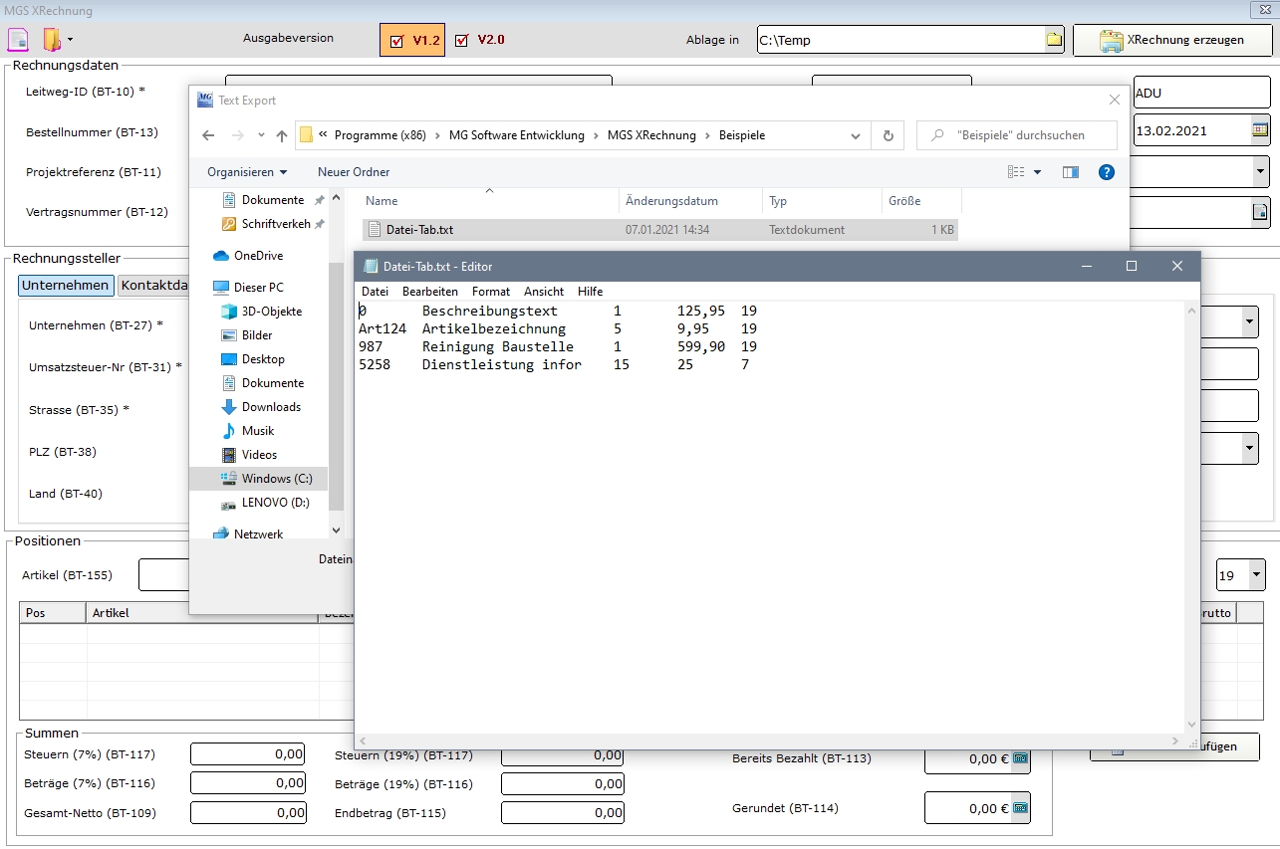The image size is (1280, 849).
Task: Open the 19 tax rate dropdown
Action: (1256, 575)
